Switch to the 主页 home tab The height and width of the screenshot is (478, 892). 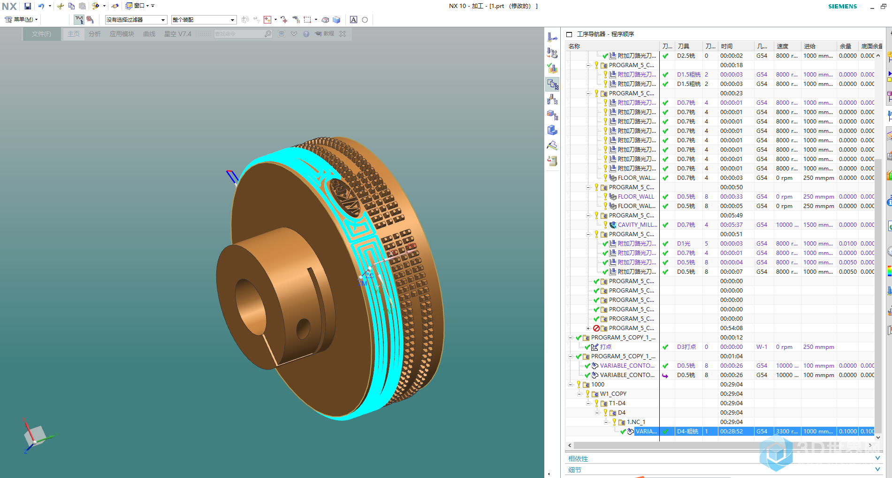[x=74, y=34]
